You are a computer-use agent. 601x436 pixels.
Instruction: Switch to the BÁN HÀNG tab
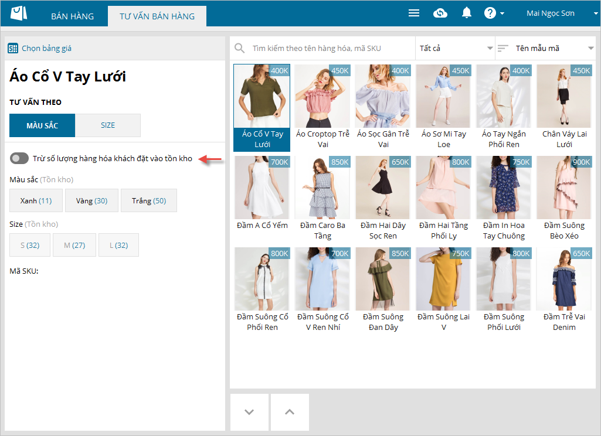(x=72, y=16)
